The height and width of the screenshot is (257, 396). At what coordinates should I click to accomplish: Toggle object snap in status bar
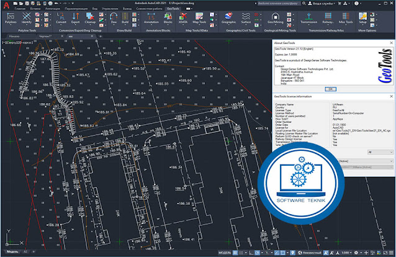(x=283, y=253)
